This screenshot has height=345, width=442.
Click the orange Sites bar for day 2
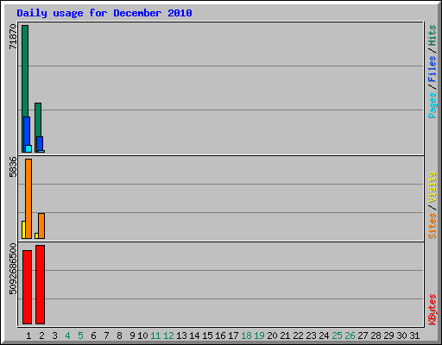41,226
